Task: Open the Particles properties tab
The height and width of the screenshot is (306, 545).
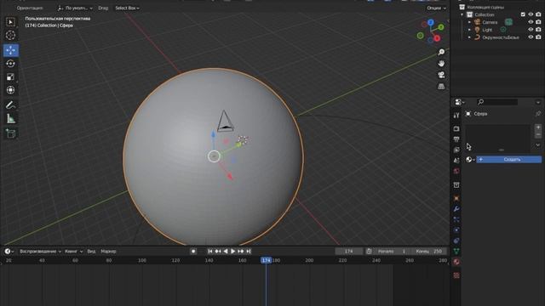Action: click(x=456, y=219)
